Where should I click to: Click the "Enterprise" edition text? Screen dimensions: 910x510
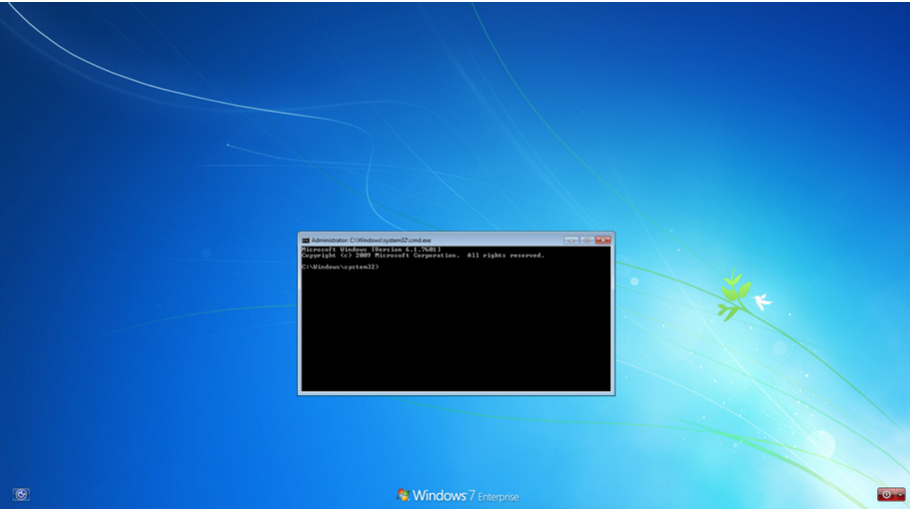[x=497, y=497]
